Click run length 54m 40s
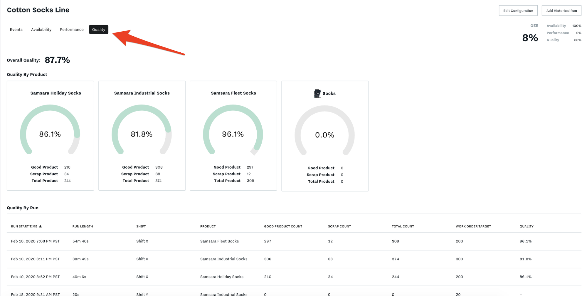Image resolution: width=587 pixels, height=296 pixels. [x=80, y=241]
